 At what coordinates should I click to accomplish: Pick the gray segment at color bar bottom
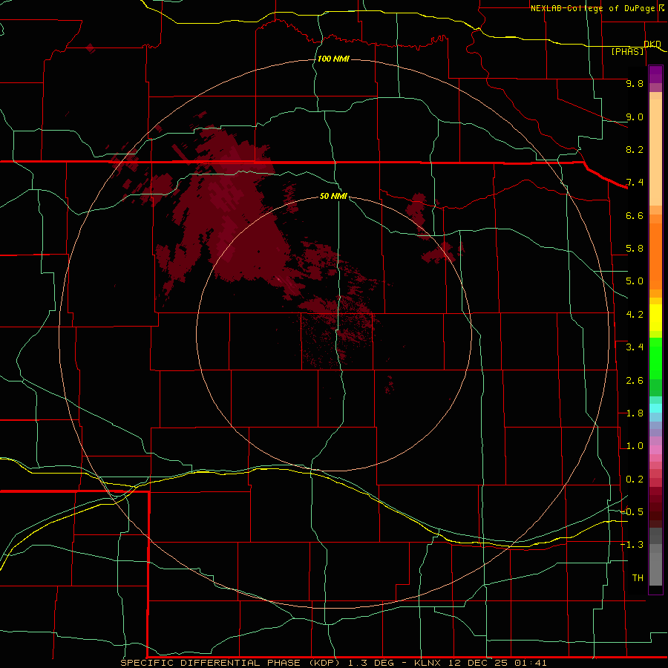pos(655,566)
